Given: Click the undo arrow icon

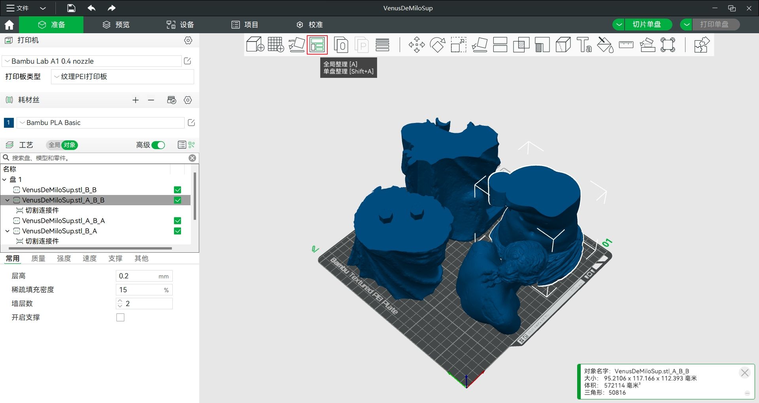Looking at the screenshot, I should pos(92,8).
